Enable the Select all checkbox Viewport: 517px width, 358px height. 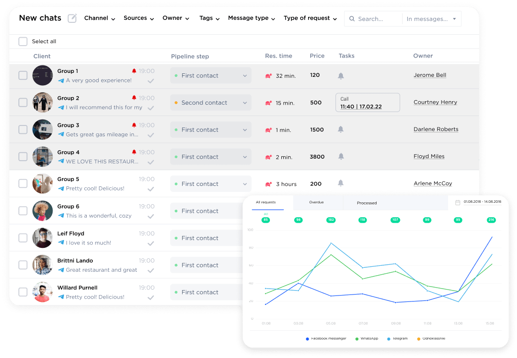[x=23, y=42]
